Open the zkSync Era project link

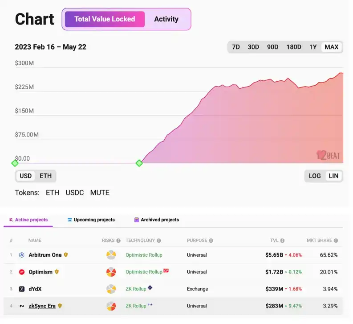[x=42, y=306]
